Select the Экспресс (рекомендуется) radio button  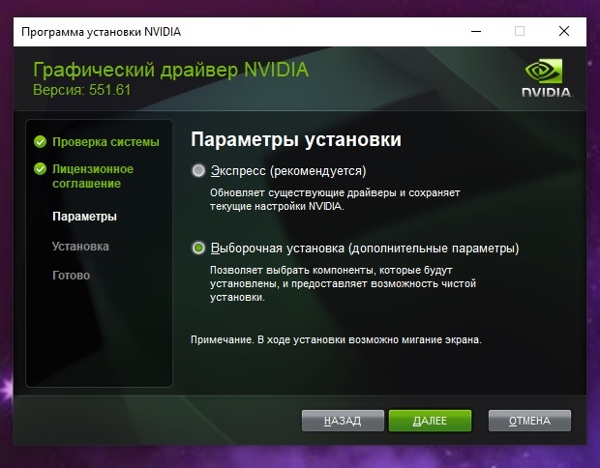coord(198,170)
